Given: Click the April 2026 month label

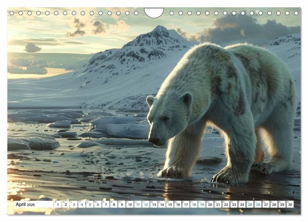Looking at the screenshot, I should pos(25,204).
